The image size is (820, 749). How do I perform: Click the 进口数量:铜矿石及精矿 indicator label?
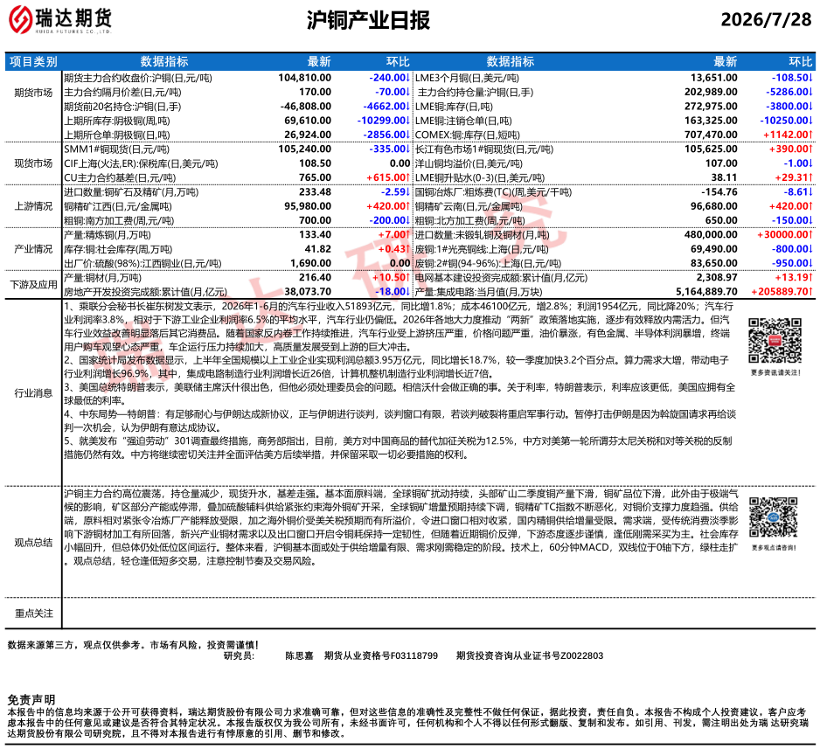click(131, 192)
